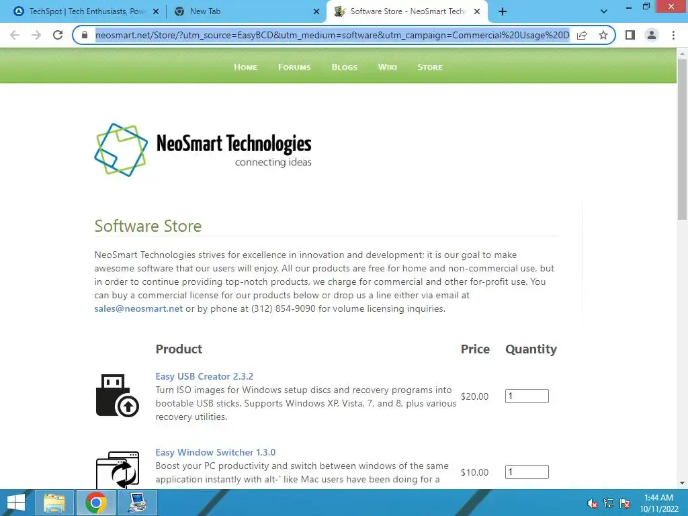Click the network tray icon
Image resolution: width=688 pixels, height=516 pixels.
pyautogui.click(x=609, y=503)
